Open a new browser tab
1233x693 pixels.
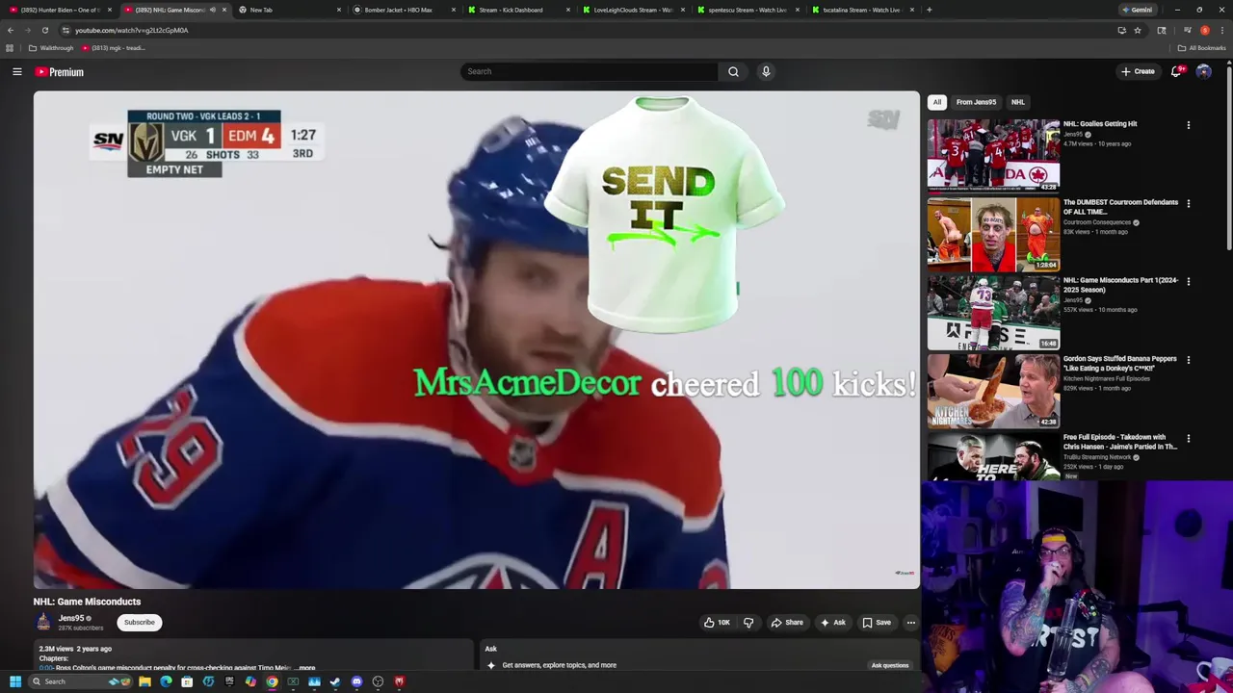pos(929,10)
